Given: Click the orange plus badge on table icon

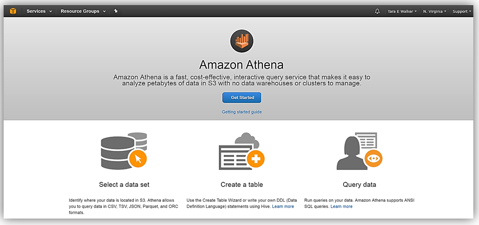Looking at the screenshot, I should click(256, 159).
